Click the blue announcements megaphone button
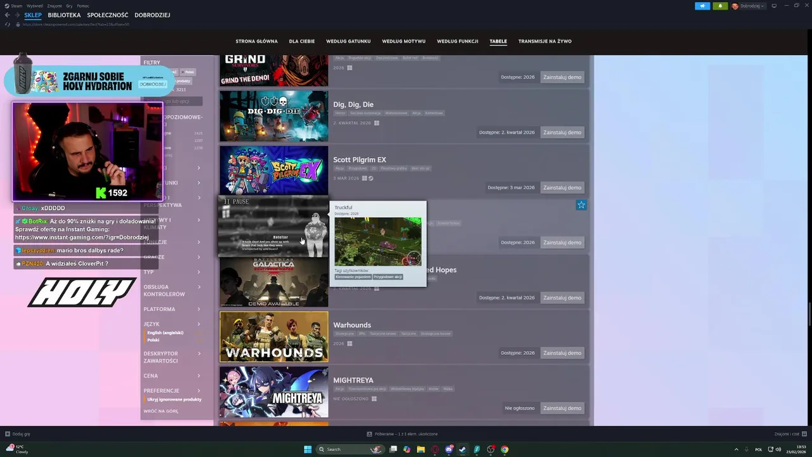Screen dimensions: 812x457 702,6
